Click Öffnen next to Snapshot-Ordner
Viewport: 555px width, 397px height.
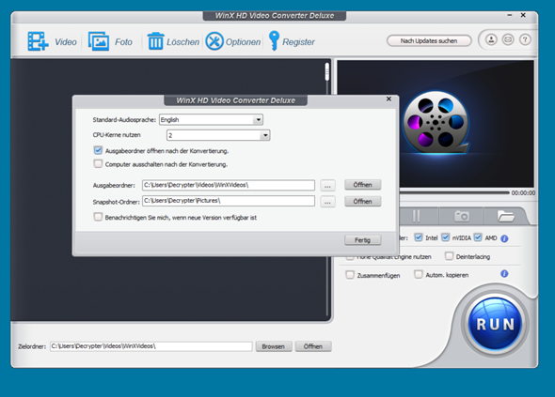point(363,202)
